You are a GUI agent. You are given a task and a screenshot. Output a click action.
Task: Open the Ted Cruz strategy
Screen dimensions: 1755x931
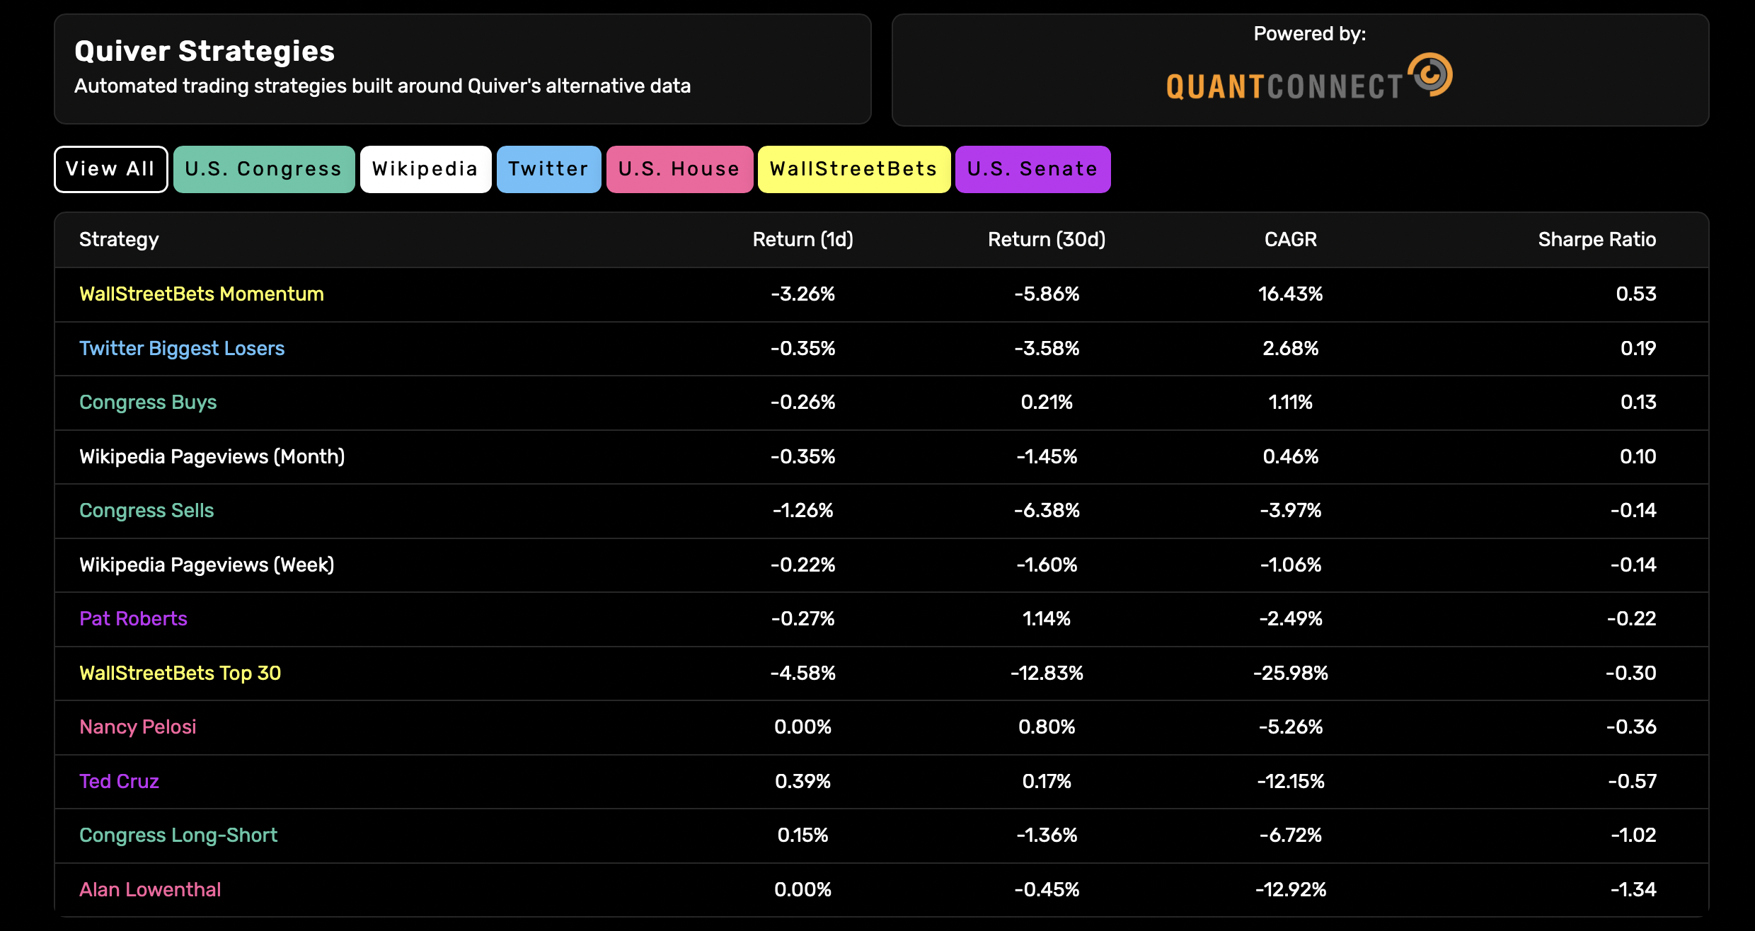[119, 782]
